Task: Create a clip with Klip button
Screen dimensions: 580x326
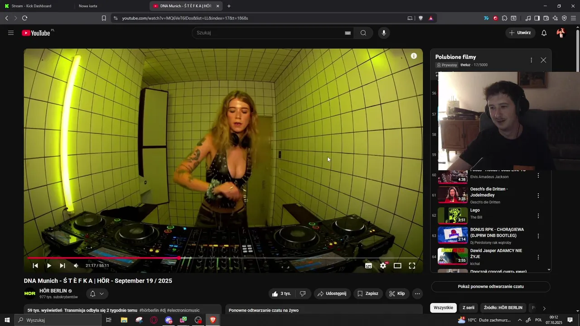Action: (397, 293)
